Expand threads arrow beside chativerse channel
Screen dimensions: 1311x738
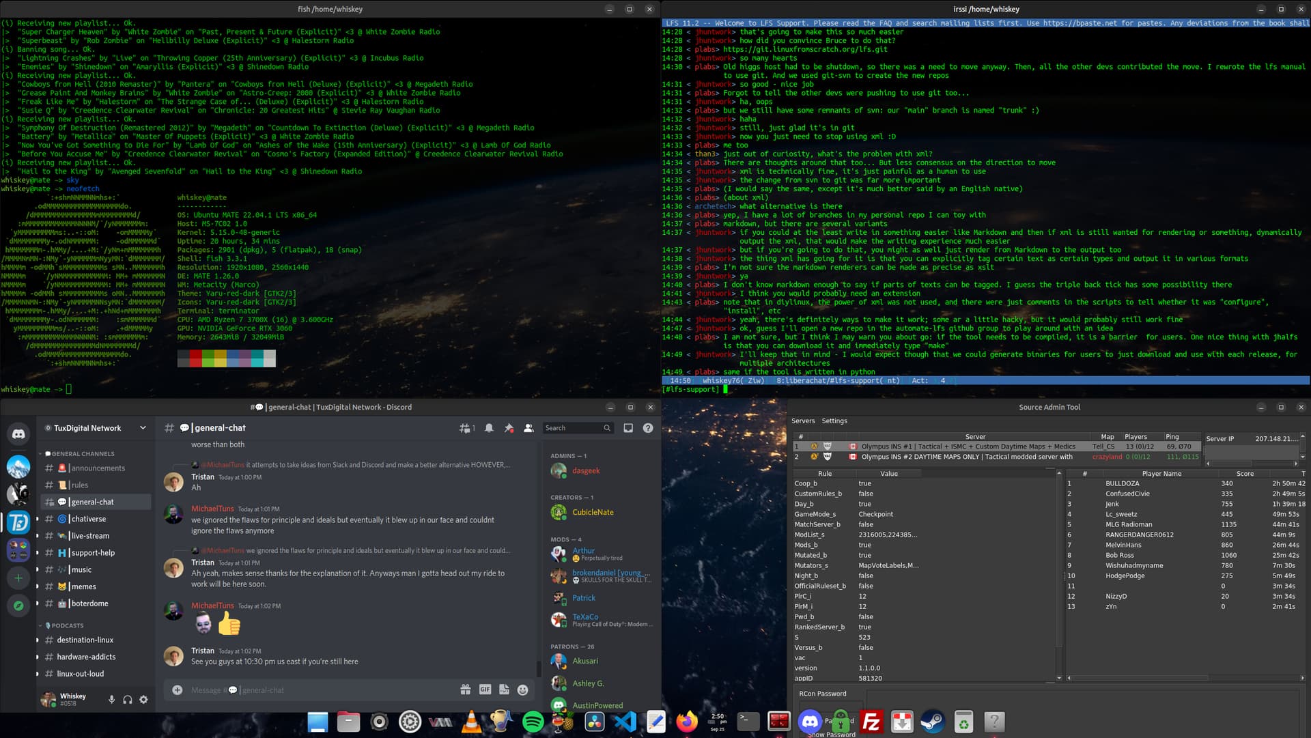[x=38, y=519]
